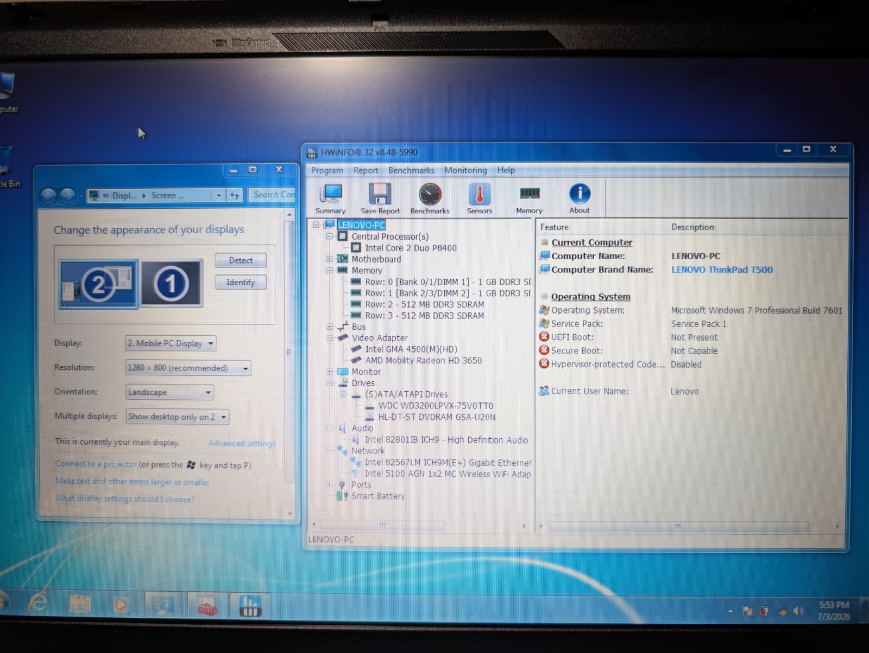This screenshot has height=653, width=869.
Task: Select Intel 82567LM Gigabit Ethernet entry
Action: [448, 463]
